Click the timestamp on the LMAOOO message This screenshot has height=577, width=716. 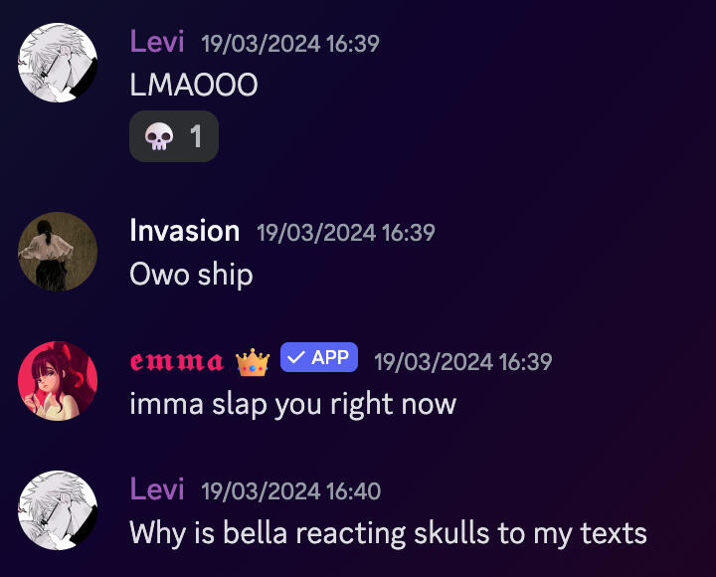[x=289, y=44]
